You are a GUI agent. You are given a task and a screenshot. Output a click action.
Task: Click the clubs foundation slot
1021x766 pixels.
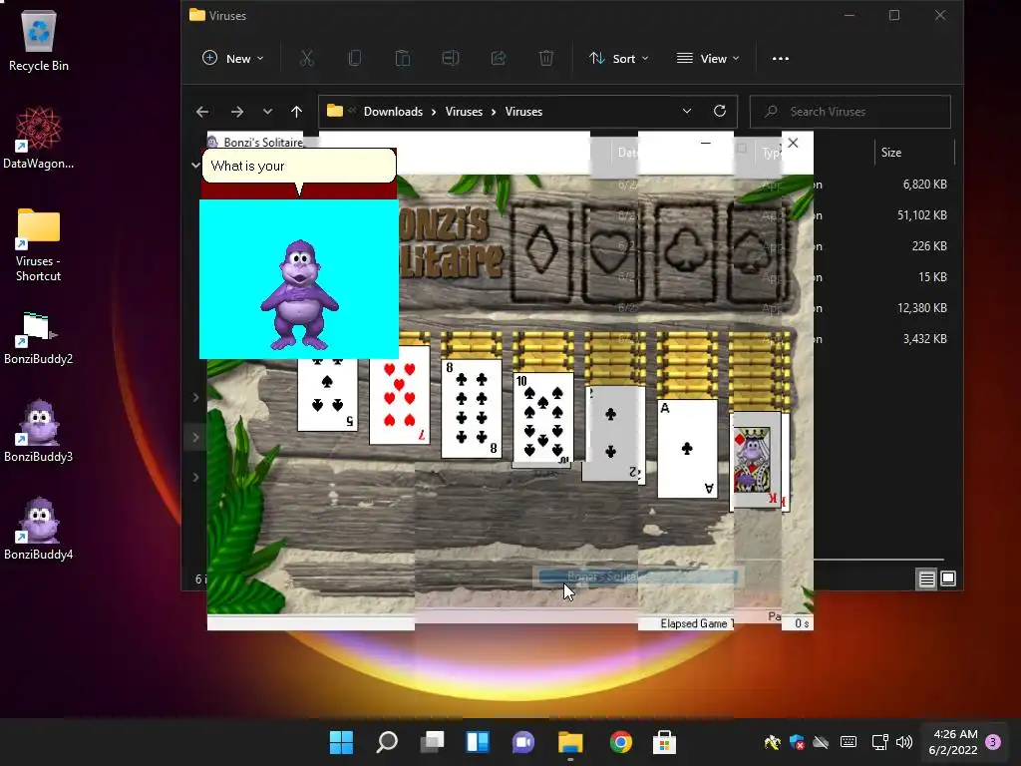coord(686,252)
